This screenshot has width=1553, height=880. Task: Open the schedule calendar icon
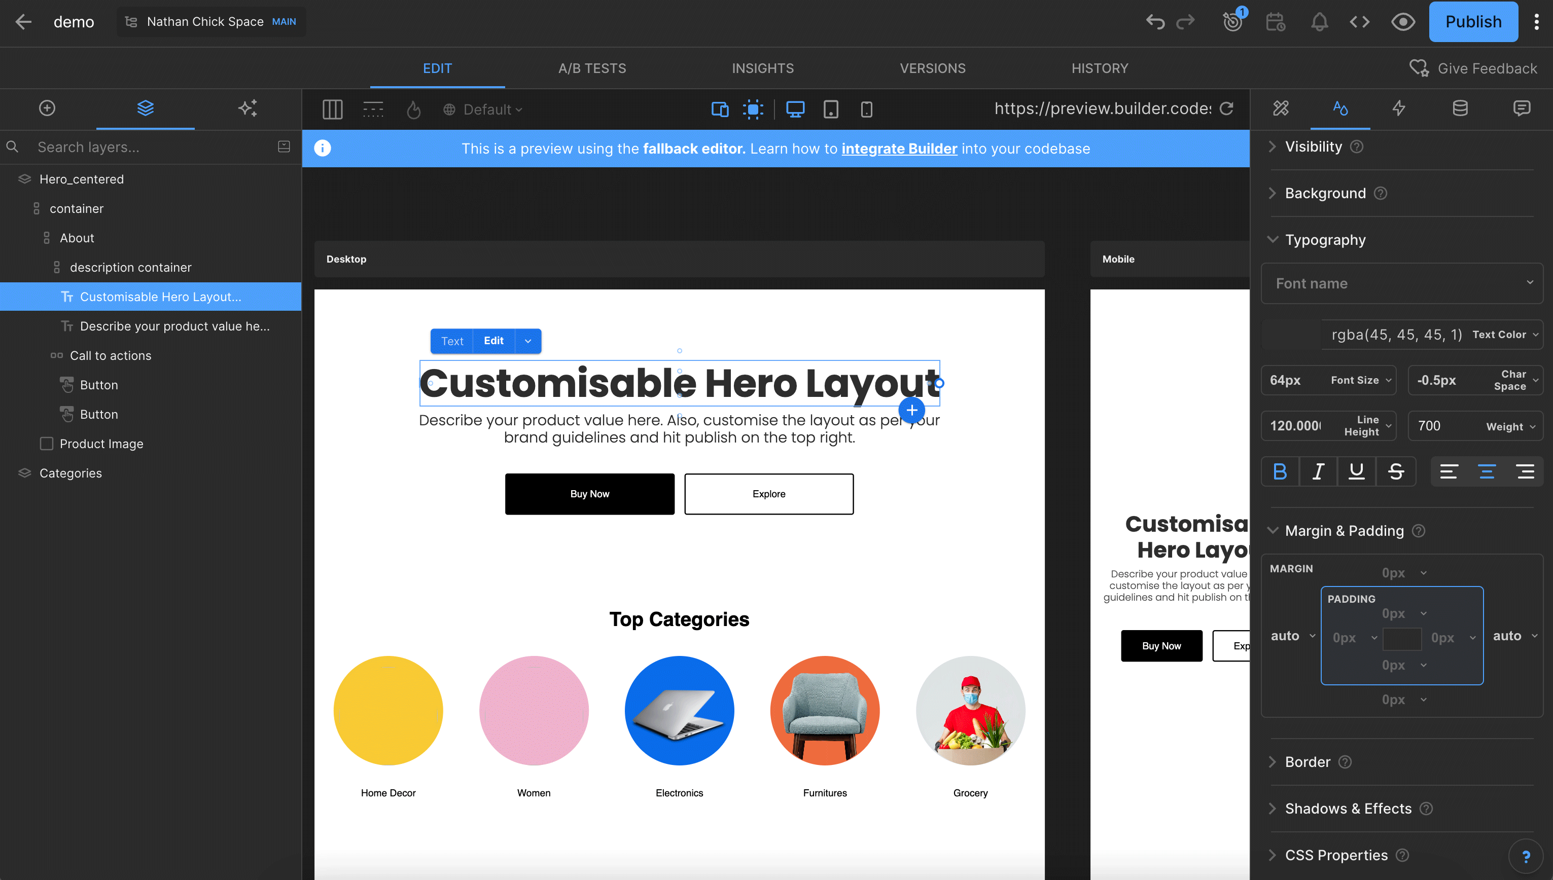(1276, 22)
